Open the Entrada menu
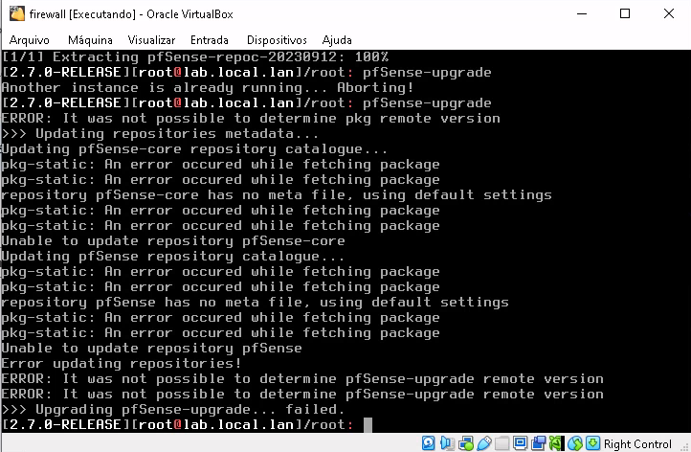Image resolution: width=691 pixels, height=452 pixels. click(x=210, y=40)
